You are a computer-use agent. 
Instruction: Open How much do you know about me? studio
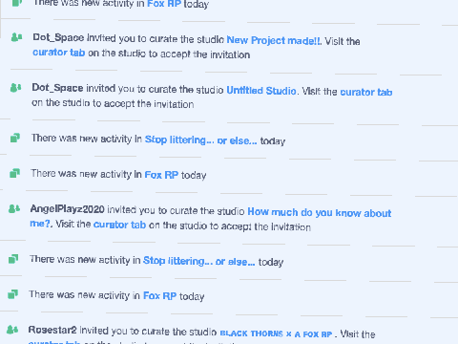pos(211,218)
